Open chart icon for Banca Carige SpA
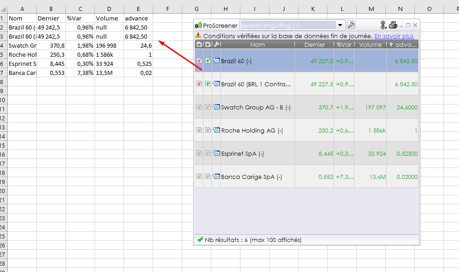Screen dimensions: 459x272 (x=216, y=176)
